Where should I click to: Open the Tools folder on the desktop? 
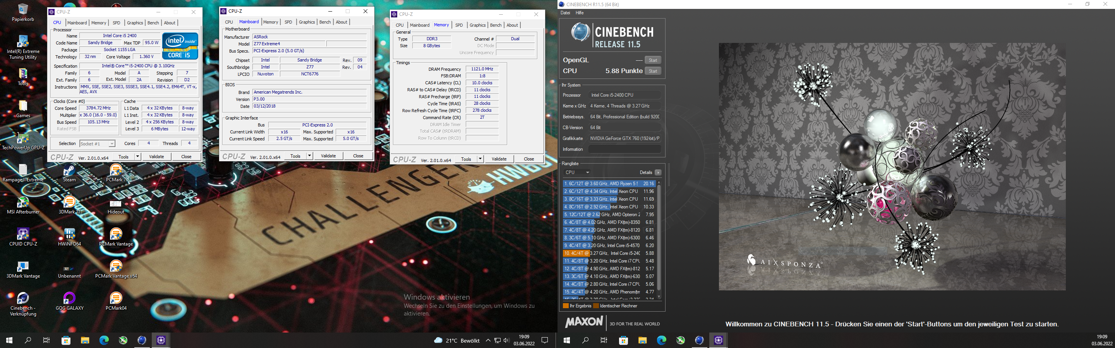(23, 77)
